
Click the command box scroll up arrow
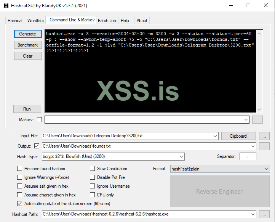[x=259, y=33]
